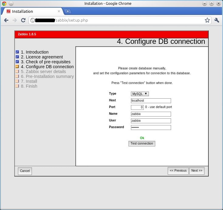Open Chrome's wrench settings menu

[x=217, y=20]
